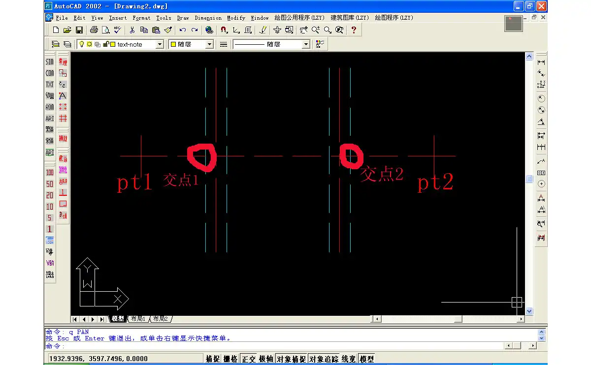Switch to the 布局1 layout tab
Image resolution: width=591 pixels, height=365 pixels.
(x=138, y=319)
